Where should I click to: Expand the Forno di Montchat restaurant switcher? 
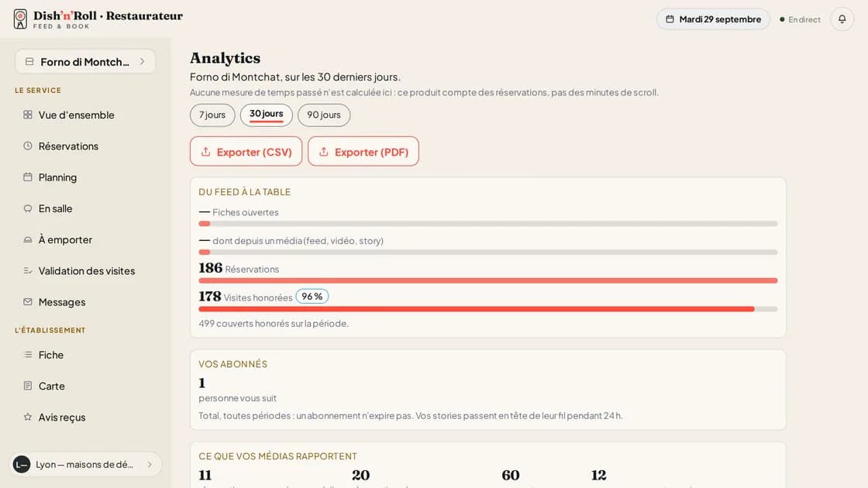85,61
